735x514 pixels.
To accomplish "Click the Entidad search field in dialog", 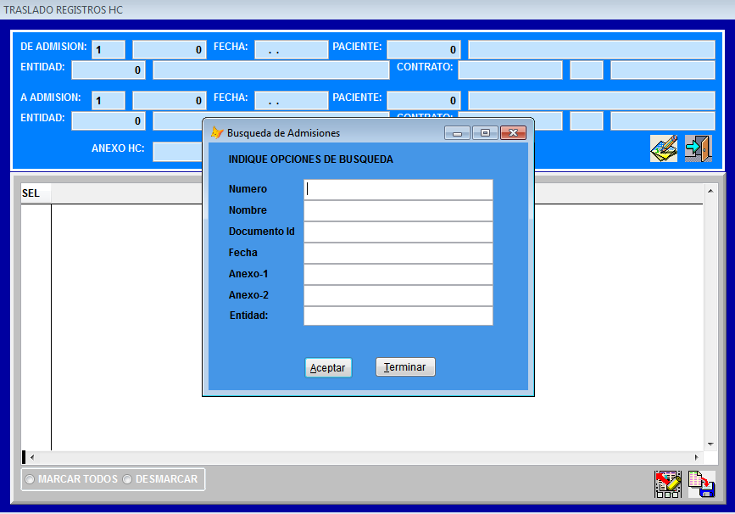I will tap(398, 316).
